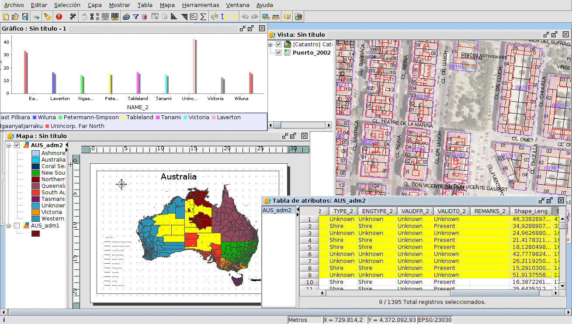Viewport: 572px width, 324px height.
Task: Click the Save project floppy disk icon
Action: point(25,17)
